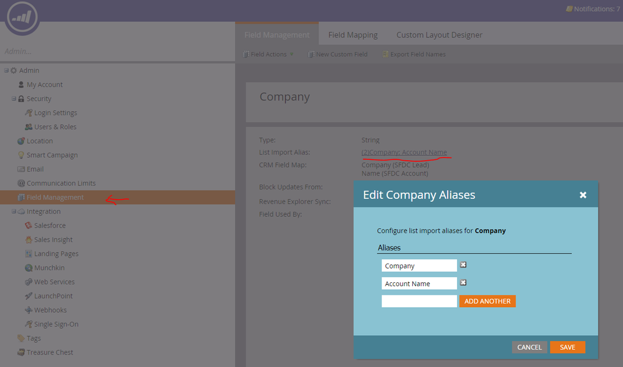
Task: Collapse the Integration tree node
Action: click(x=14, y=211)
